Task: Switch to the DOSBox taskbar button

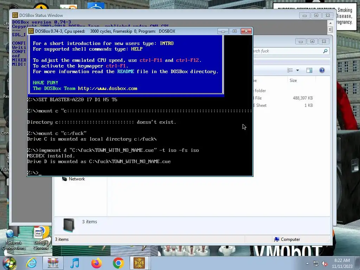Action: [x=140, y=263]
